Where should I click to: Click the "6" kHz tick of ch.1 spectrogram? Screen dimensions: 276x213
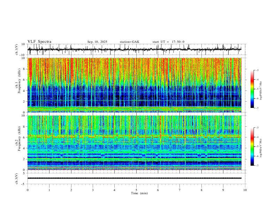tap(24, 80)
